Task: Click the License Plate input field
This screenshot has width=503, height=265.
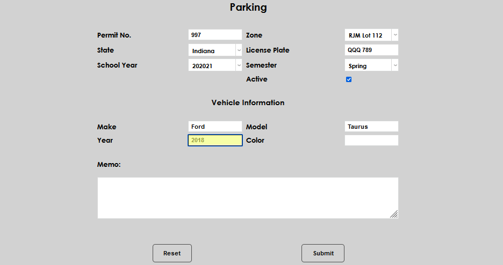Action: click(371, 50)
